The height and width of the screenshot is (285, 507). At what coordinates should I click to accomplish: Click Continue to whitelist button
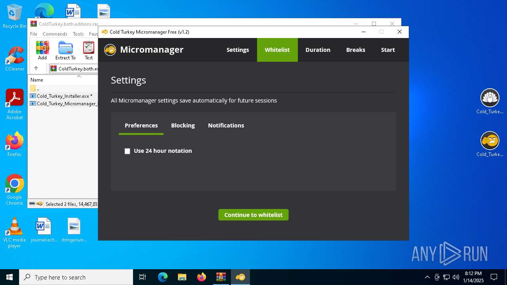coord(253,215)
